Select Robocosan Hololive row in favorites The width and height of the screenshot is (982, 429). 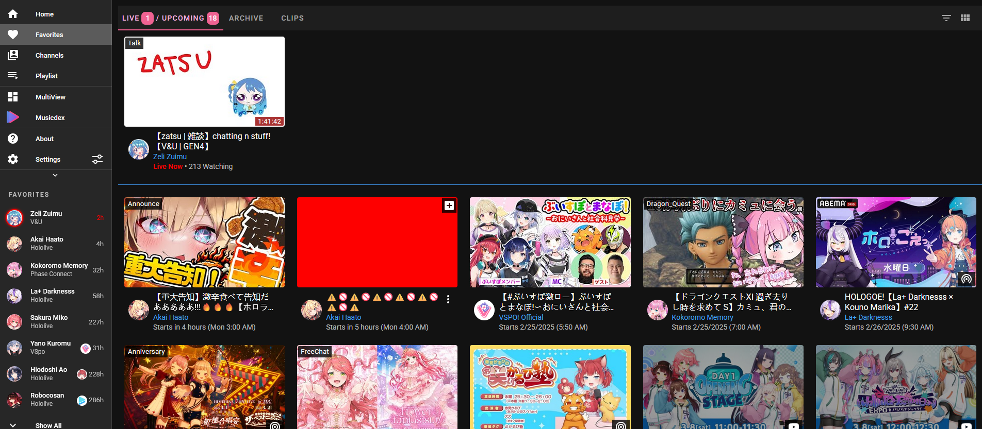pyautogui.click(x=56, y=400)
